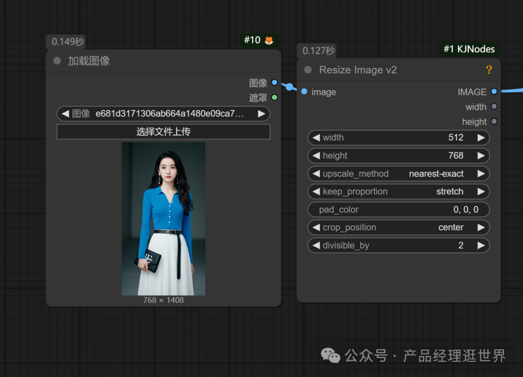This screenshot has width=523, height=377.
Task: Click the image input port on Resize node
Action: [304, 92]
